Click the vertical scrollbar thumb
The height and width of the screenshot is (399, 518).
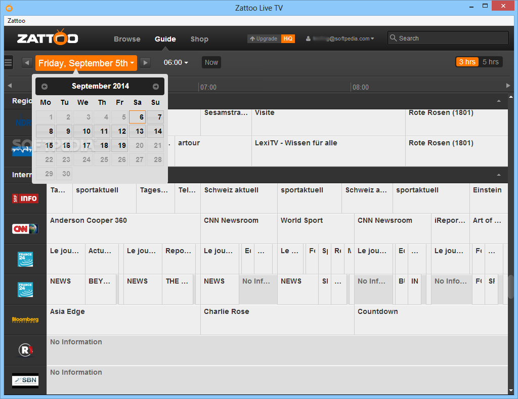511,287
